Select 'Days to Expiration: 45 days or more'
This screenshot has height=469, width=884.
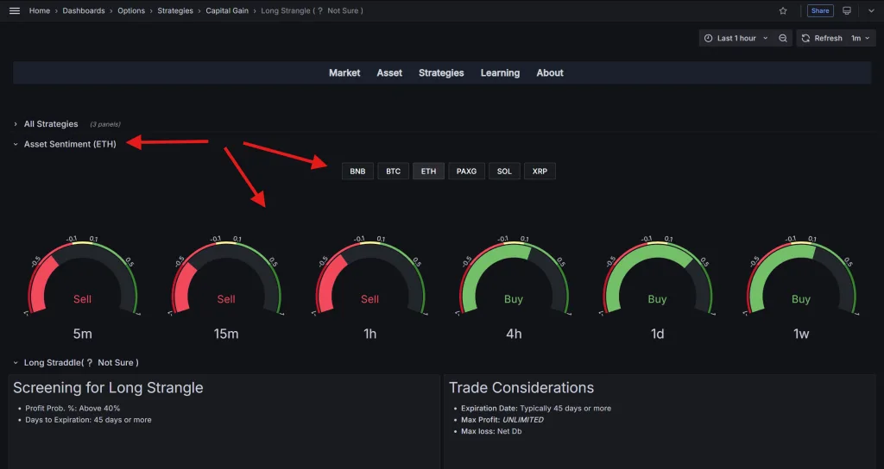pyautogui.click(x=89, y=420)
